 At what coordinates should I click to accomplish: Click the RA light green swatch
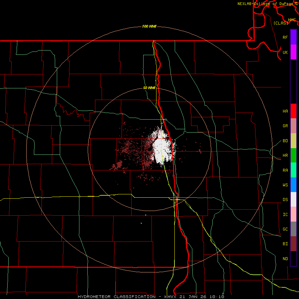coord(293,170)
